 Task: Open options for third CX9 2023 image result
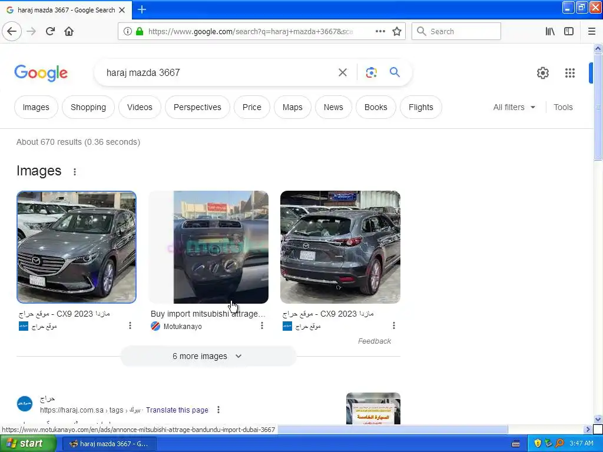tap(394, 325)
